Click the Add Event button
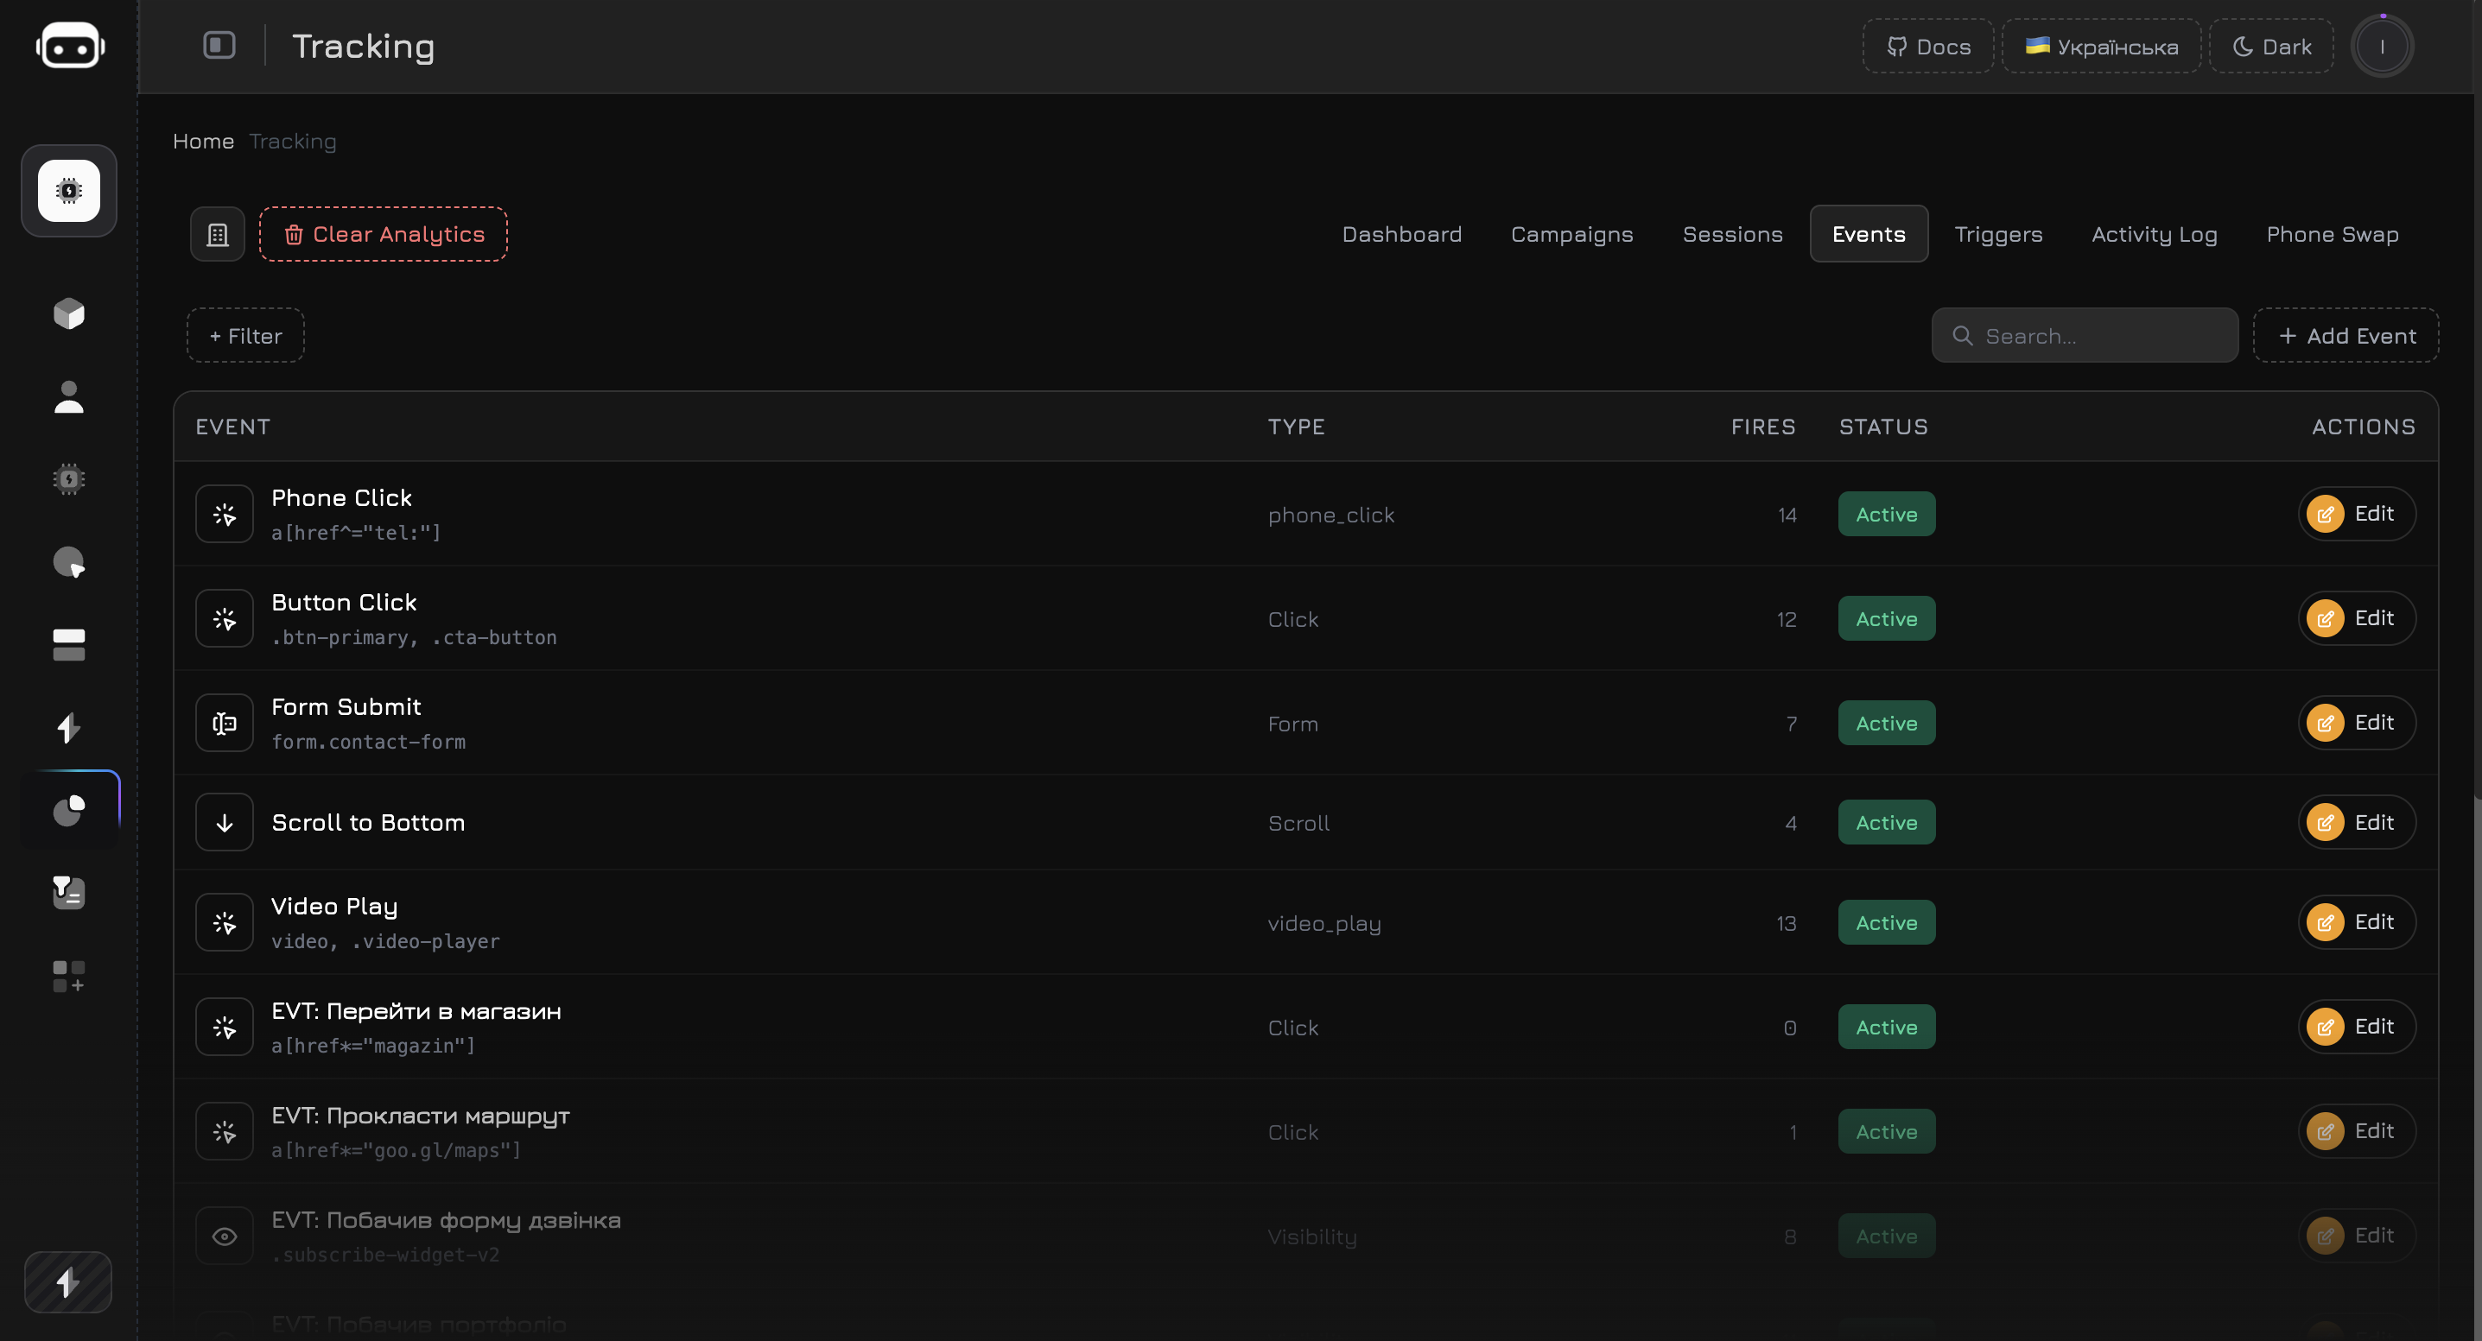Viewport: 2482px width, 1341px height. 2346,335
